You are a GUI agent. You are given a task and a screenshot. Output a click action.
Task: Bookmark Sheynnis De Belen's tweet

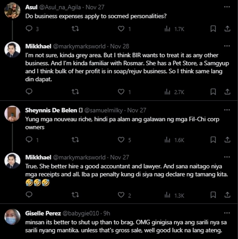[213, 140]
